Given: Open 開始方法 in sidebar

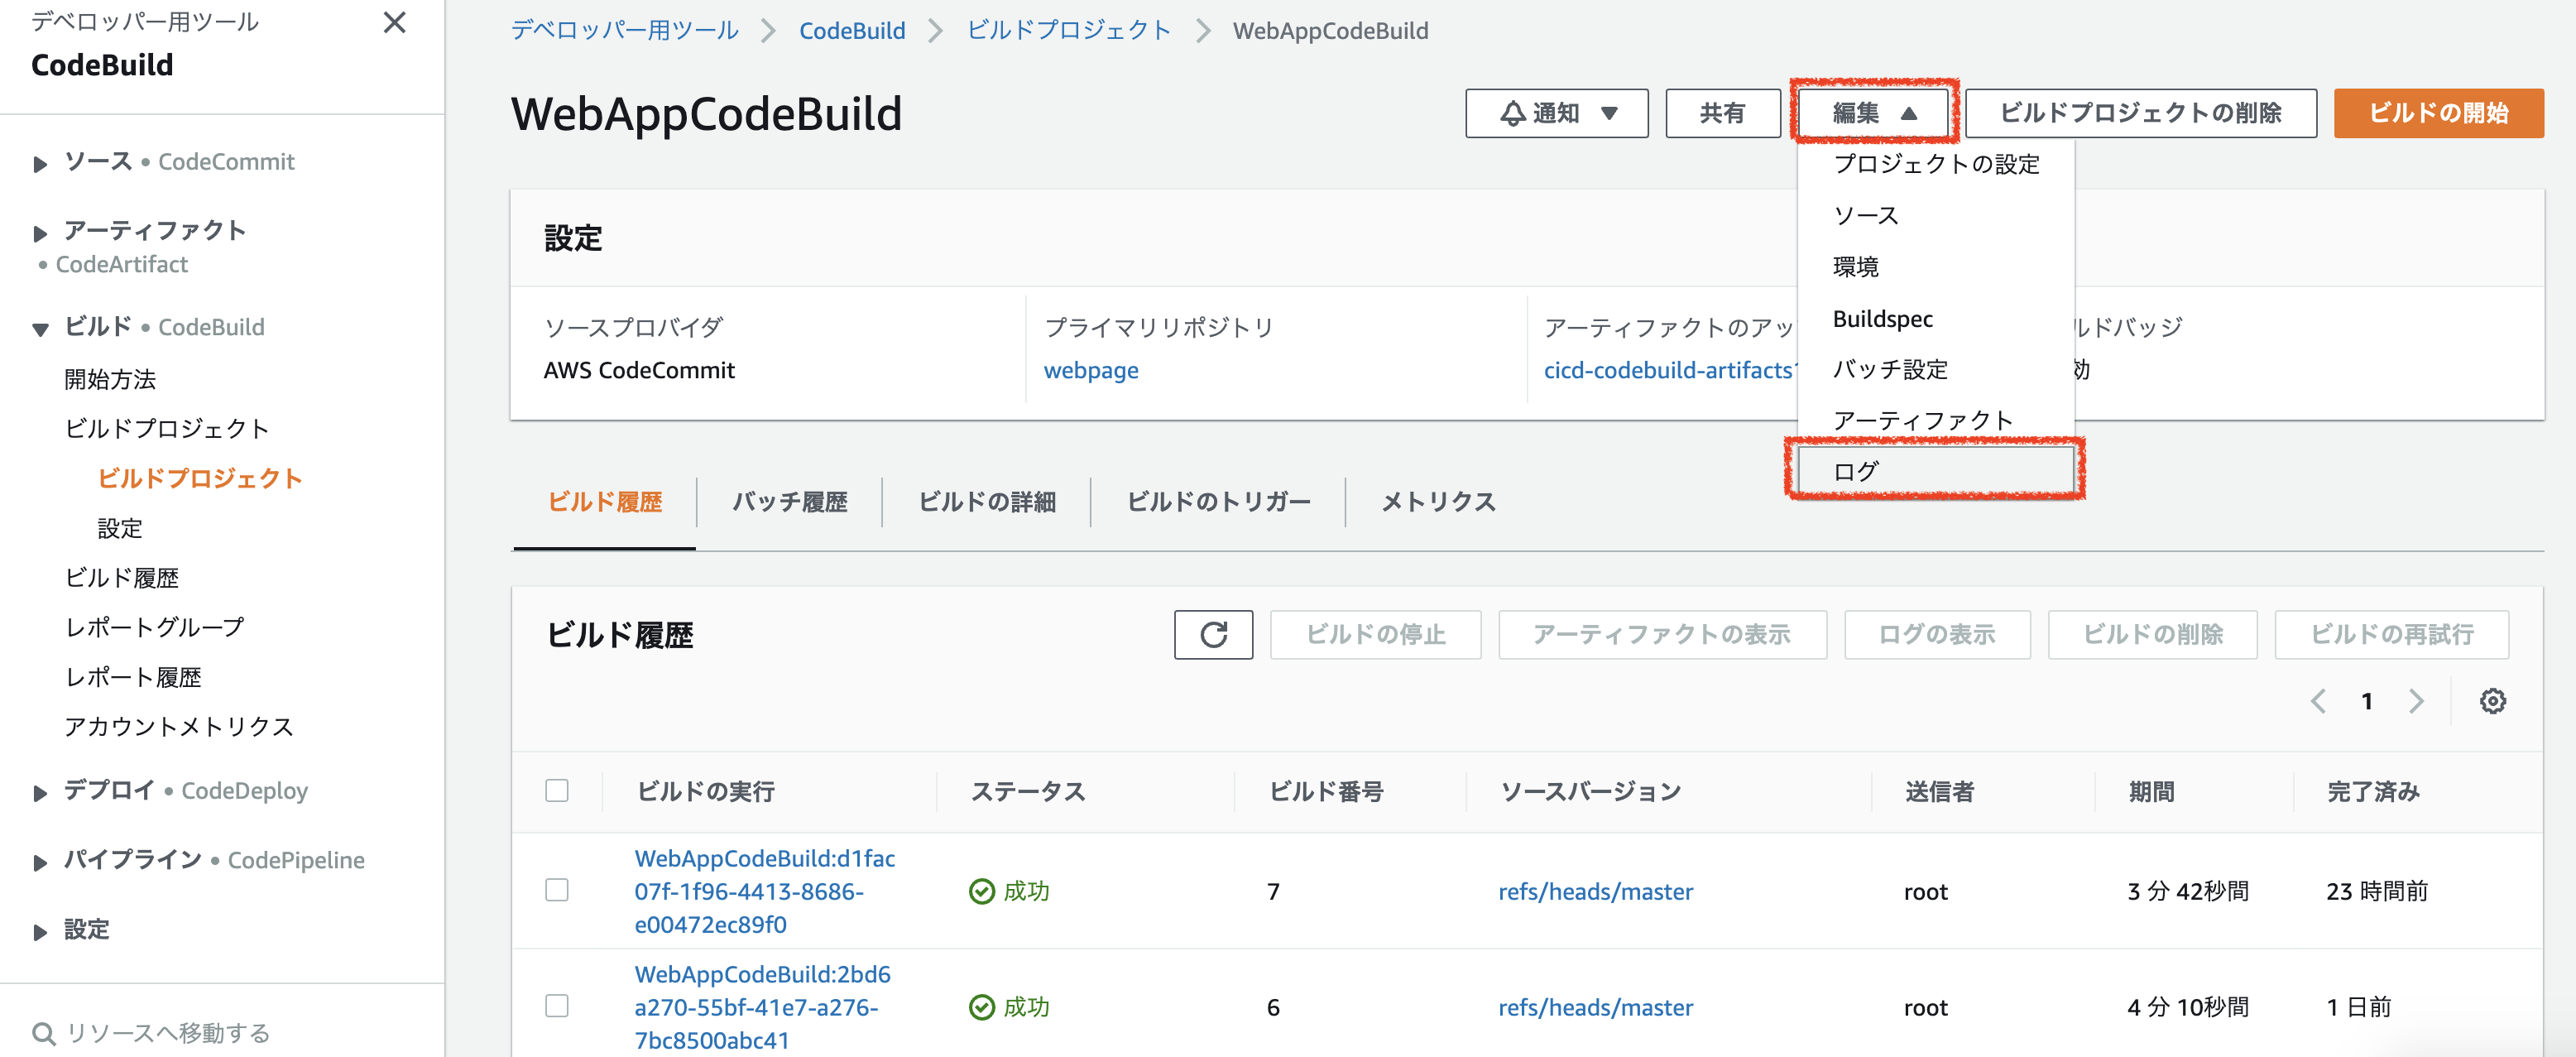Looking at the screenshot, I should coord(110,379).
